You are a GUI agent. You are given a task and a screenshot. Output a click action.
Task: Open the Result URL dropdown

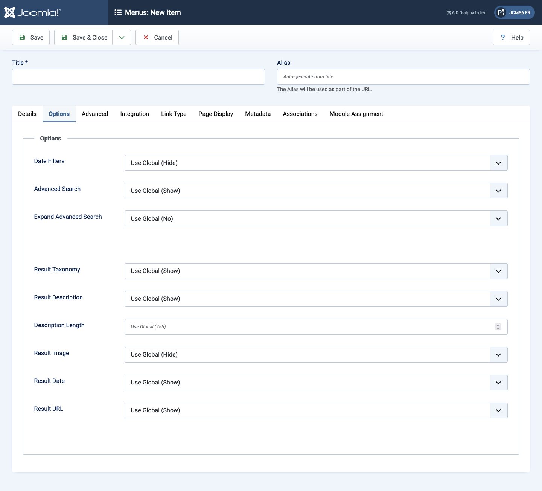[x=316, y=410]
